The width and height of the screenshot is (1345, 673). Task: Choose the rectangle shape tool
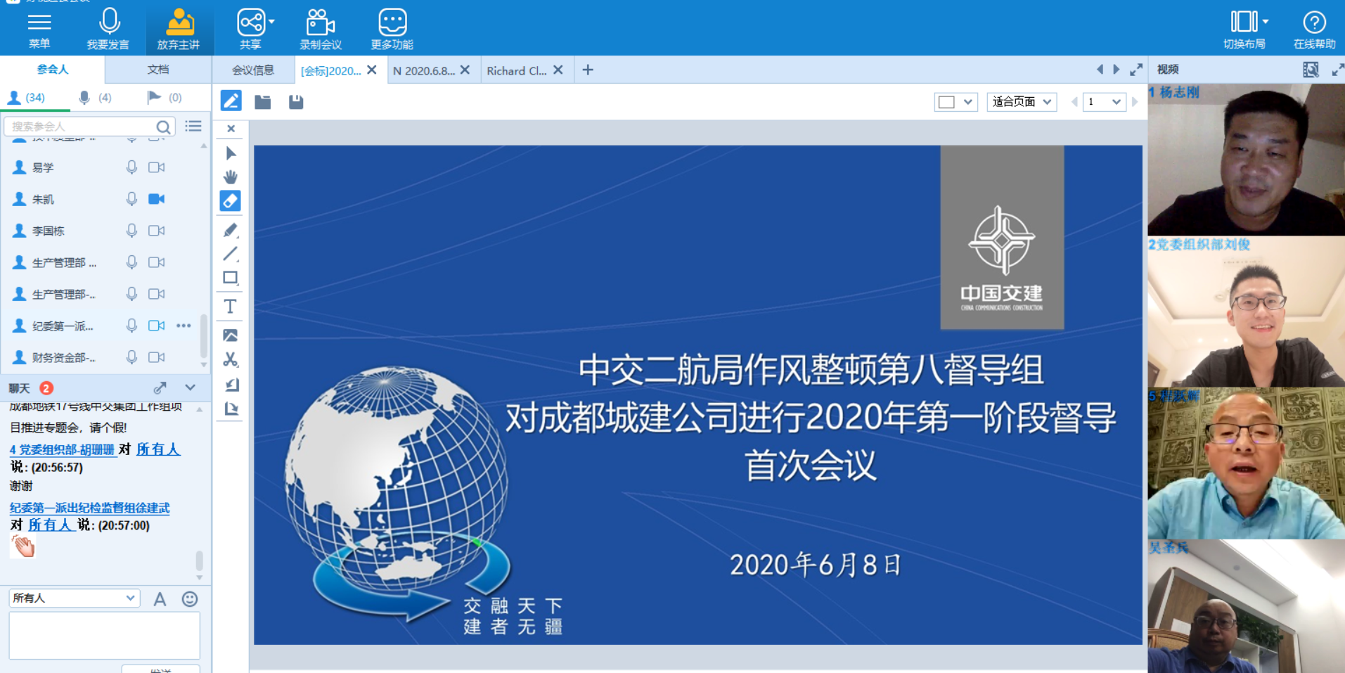[231, 278]
